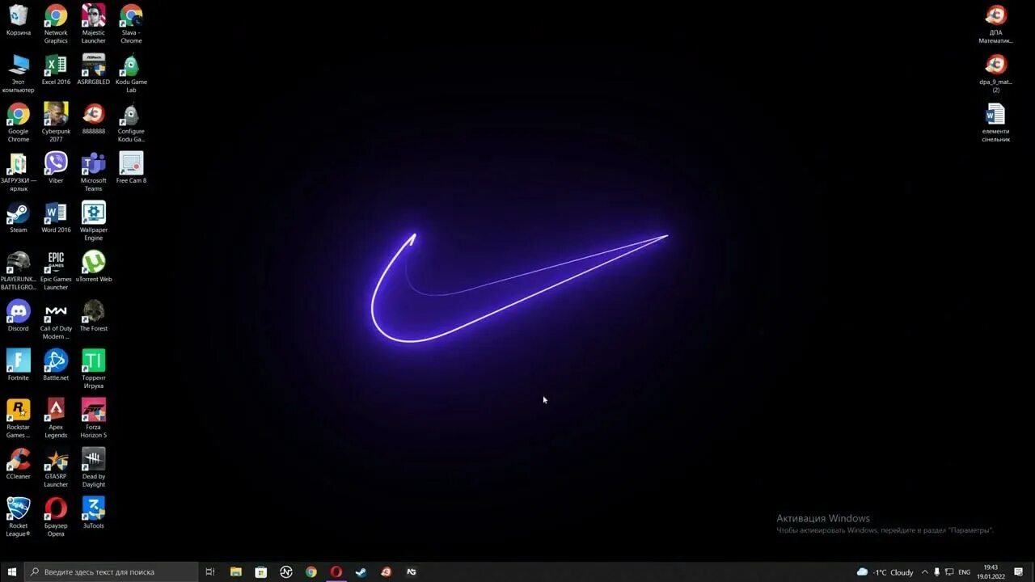
Task: Open network status tray icon
Action: click(949, 571)
